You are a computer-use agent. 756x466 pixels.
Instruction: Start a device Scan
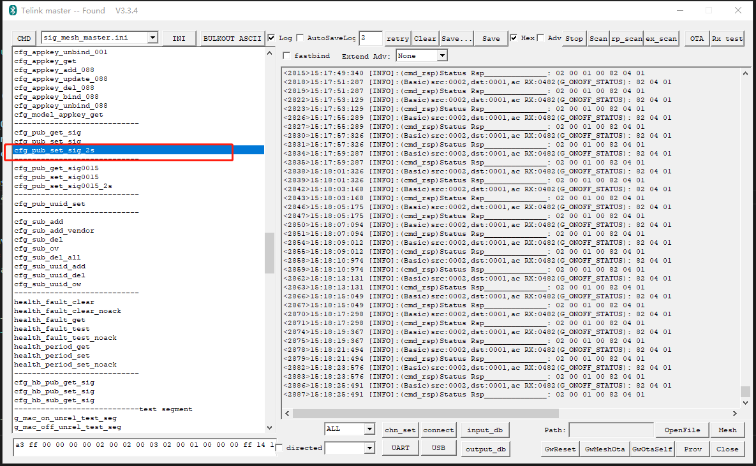coord(598,38)
